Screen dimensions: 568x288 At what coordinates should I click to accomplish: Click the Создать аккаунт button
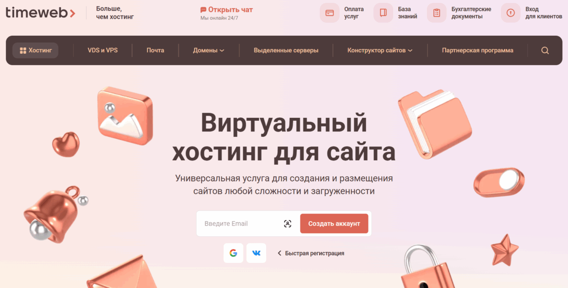click(x=334, y=224)
